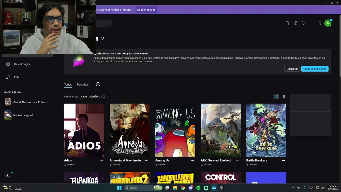Click Instalar under Battle Breakers
Image resolution: width=341 pixels, height=192 pixels.
point(251,165)
